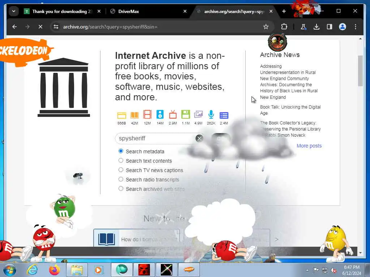This screenshot has height=277, width=370.
Task: Go back to the previous page
Action: click(14, 27)
